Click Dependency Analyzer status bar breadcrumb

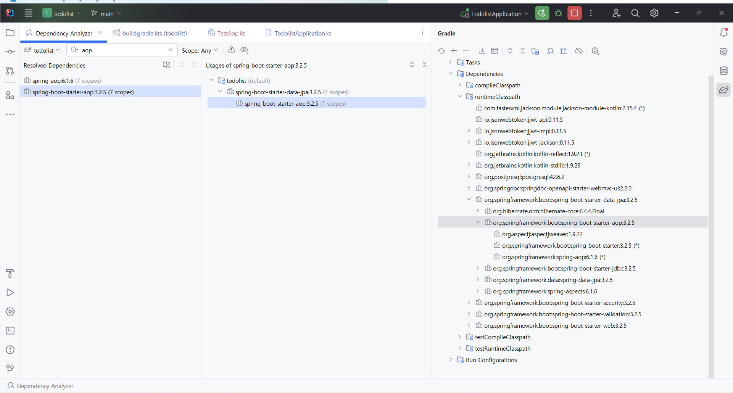coord(40,386)
